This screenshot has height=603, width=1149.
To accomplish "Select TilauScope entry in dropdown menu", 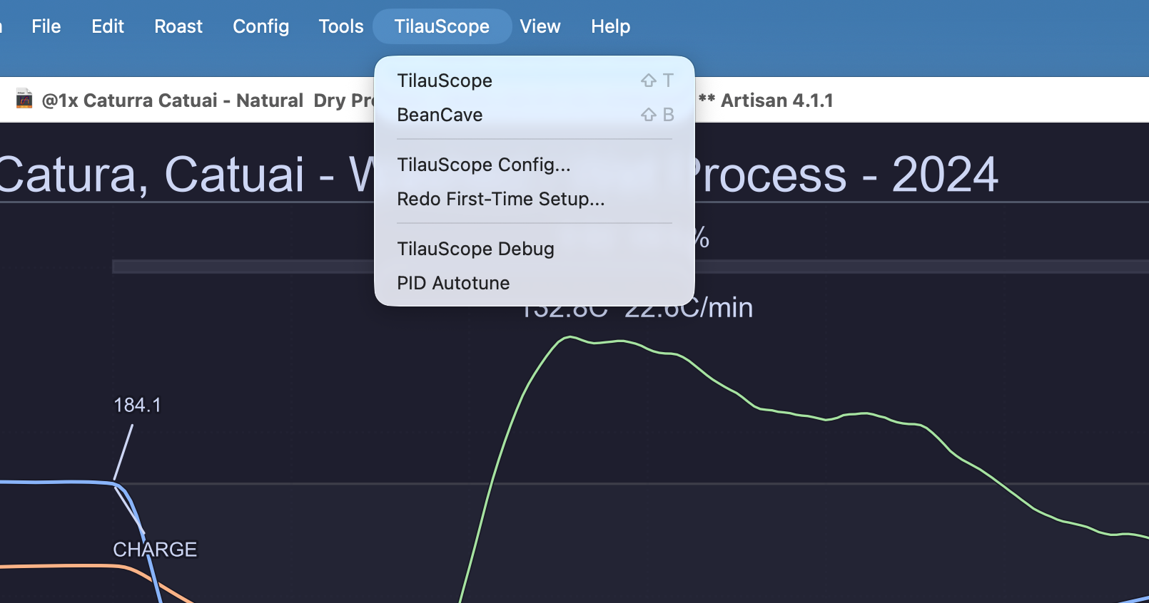I will (535, 81).
